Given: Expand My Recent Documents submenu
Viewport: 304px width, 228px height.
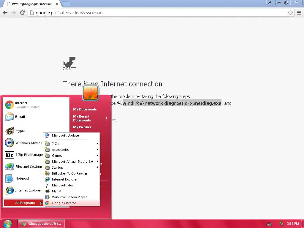Looking at the screenshot, I should coord(90,118).
